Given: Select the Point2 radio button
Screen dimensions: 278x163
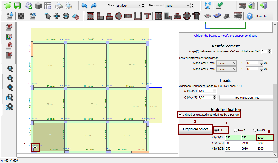Looking at the screenshot, I should point(235,130).
